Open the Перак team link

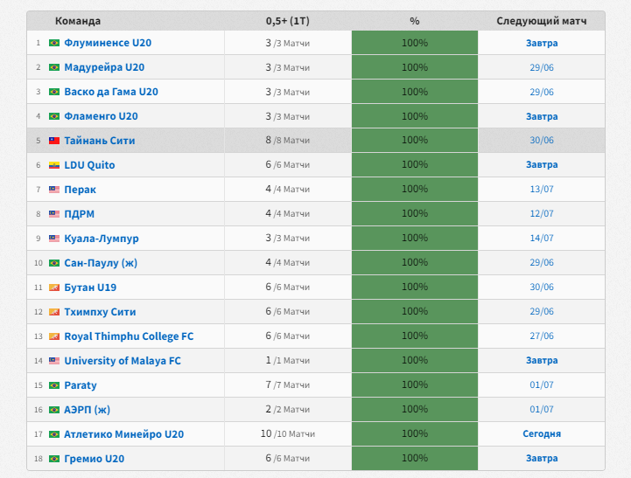coord(81,190)
